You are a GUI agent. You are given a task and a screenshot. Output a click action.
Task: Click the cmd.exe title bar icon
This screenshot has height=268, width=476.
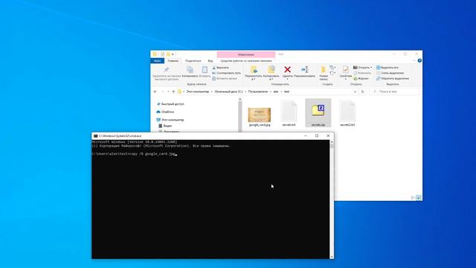[96, 135]
